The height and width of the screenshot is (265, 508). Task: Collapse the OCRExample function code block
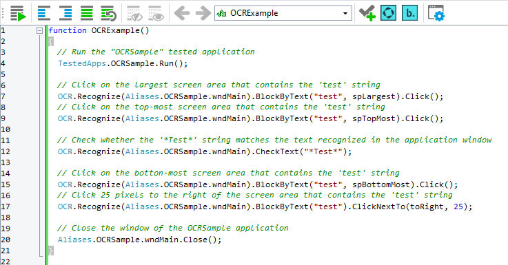point(39,31)
